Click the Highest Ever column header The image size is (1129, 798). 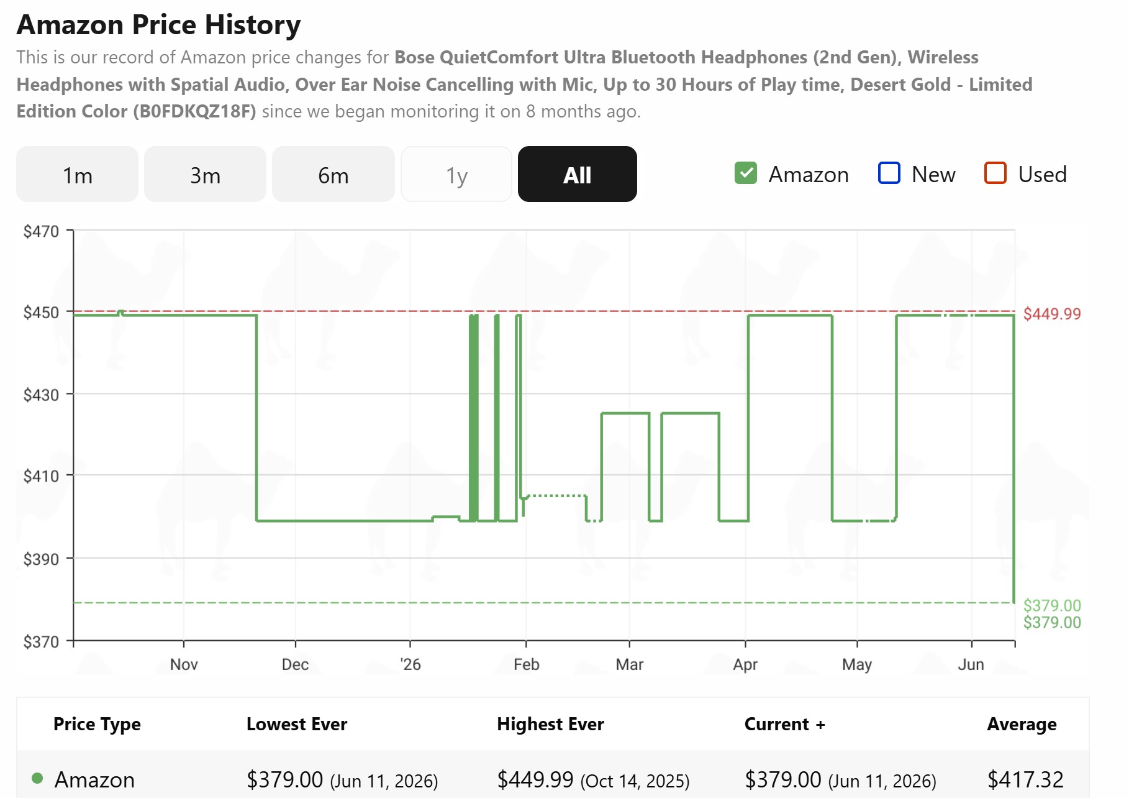pos(550,724)
